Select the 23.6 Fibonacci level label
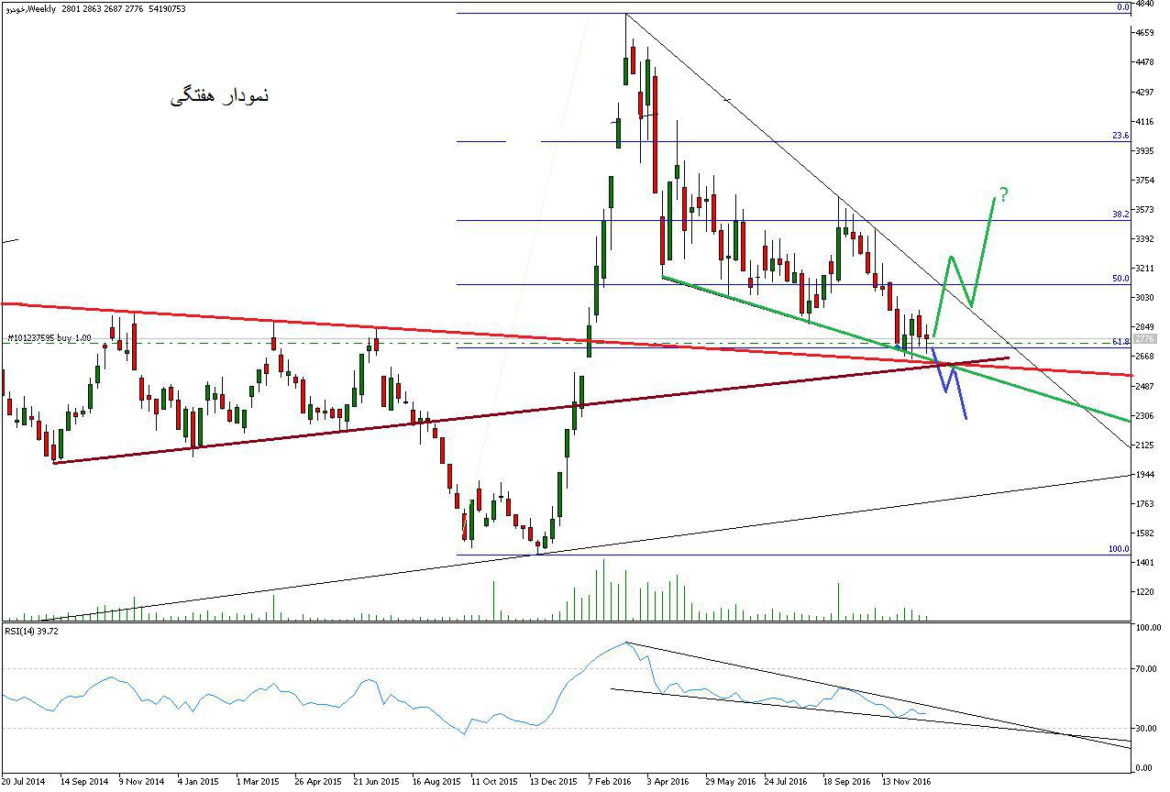The image size is (1170, 792). (1120, 136)
